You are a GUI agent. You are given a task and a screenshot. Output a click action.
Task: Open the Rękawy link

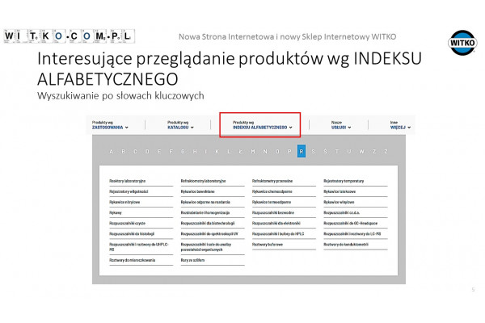[116, 212]
